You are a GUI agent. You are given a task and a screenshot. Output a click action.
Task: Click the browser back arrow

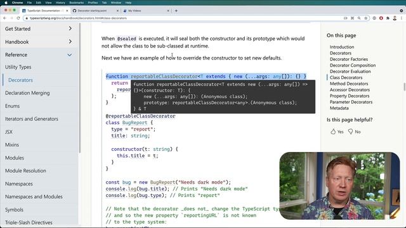4,18
